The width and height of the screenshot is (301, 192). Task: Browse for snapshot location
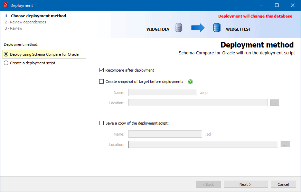275,103
